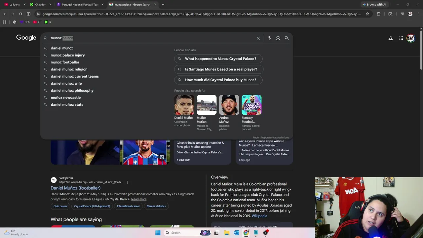
Task: Bookmark this page with the star icon
Action: pos(367,14)
